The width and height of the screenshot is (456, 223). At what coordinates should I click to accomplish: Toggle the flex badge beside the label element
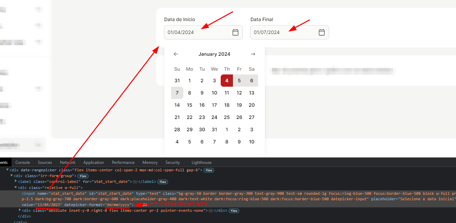162,182
